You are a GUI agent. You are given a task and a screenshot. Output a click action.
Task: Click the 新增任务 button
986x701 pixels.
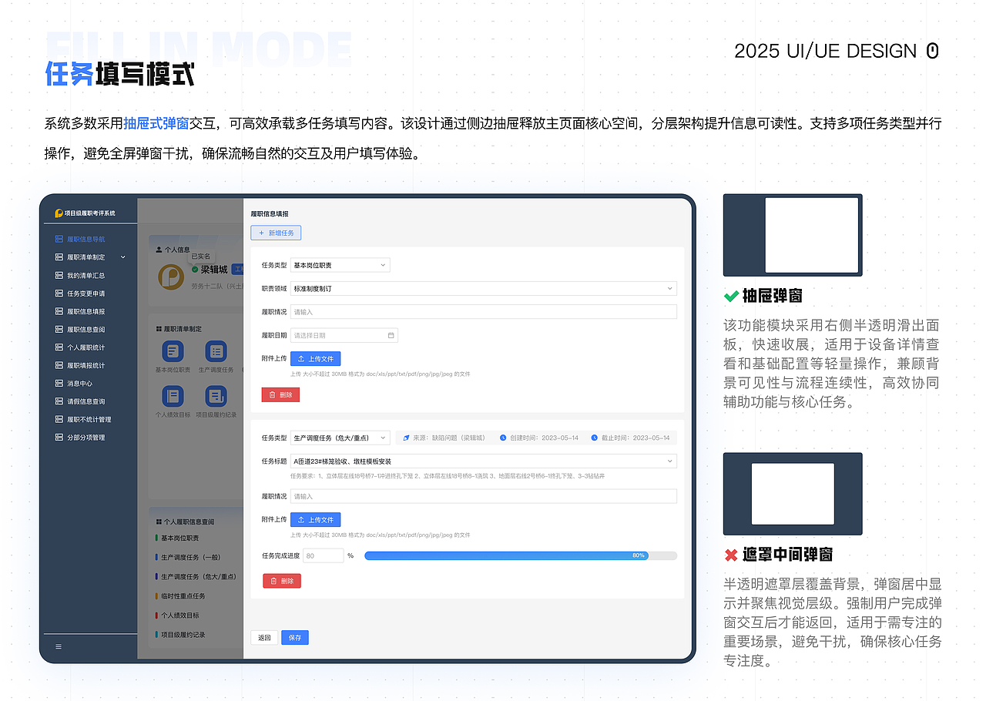(x=276, y=233)
